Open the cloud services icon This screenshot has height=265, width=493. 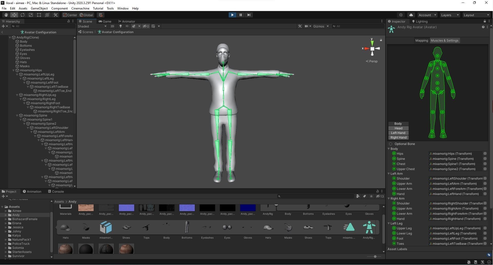click(411, 15)
